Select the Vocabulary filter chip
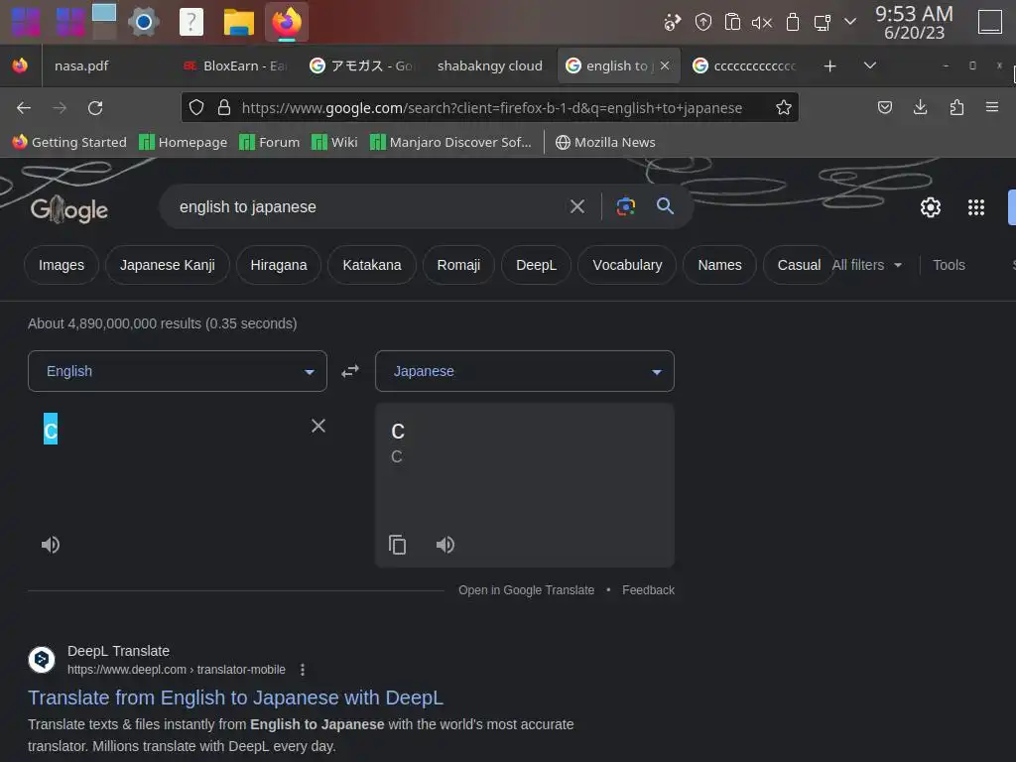Viewport: 1016px width, 762px height. [x=627, y=265]
